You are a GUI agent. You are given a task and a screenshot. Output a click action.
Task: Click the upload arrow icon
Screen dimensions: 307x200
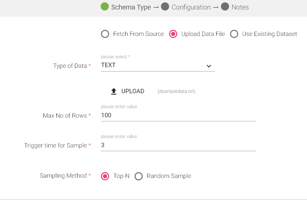tap(114, 91)
